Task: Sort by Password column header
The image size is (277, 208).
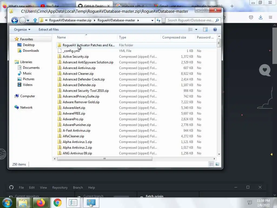Action: pos(206,37)
